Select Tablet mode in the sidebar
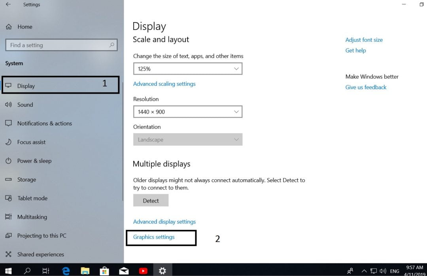This screenshot has width=427, height=276. 33,198
